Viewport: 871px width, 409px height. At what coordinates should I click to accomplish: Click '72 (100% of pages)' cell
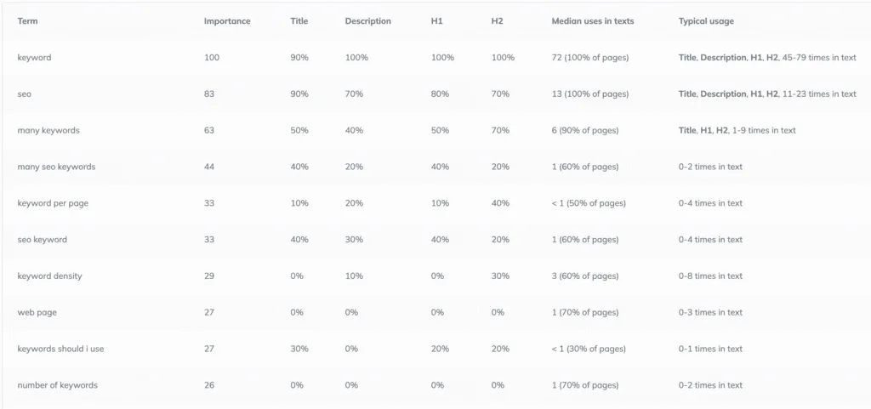tap(590, 57)
